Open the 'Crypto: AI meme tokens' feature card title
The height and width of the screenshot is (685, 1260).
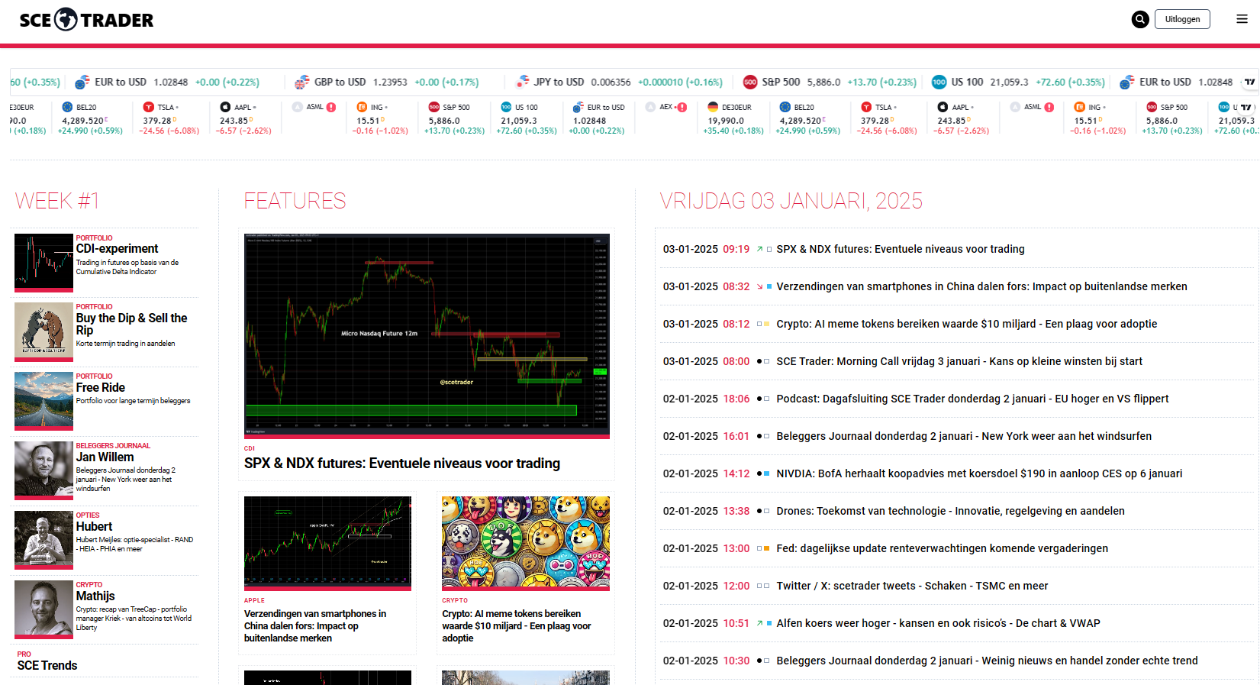[x=517, y=625]
